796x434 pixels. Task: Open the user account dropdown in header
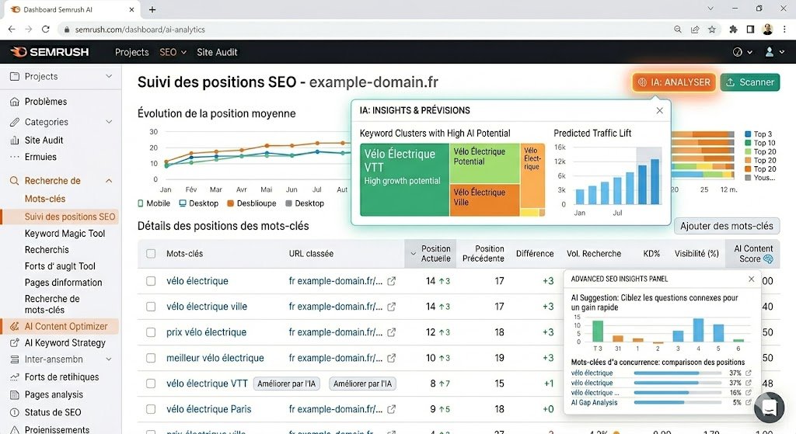[775, 52]
